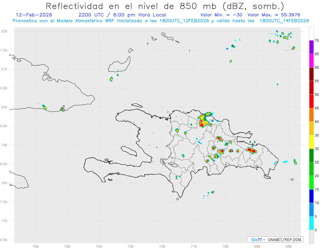Image resolution: width=324 pixels, height=250 pixels.
Task: Click the '15' value on the color scale
Action: click(317, 189)
